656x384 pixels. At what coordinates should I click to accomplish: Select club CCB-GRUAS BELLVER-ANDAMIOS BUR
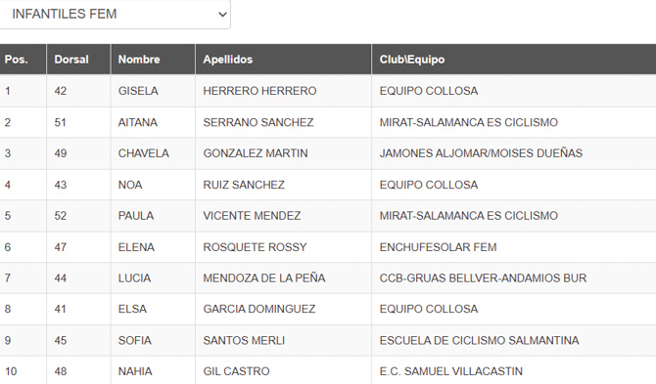coord(483,277)
